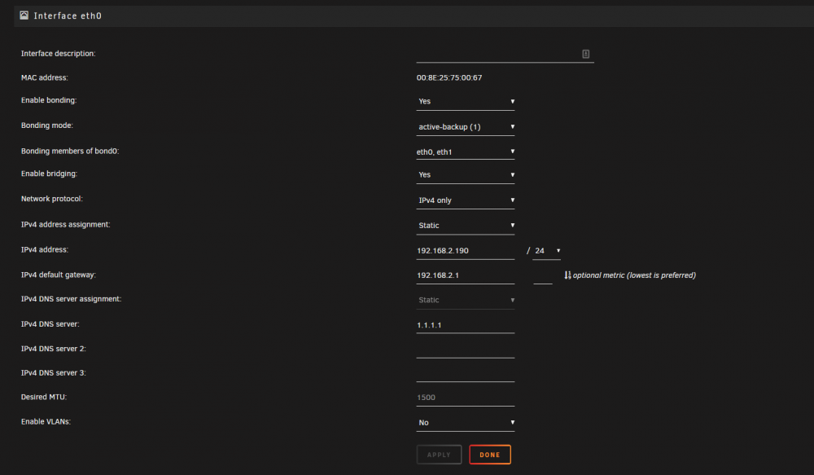This screenshot has width=814, height=475.
Task: Click the APPLY button
Action: coord(439,455)
